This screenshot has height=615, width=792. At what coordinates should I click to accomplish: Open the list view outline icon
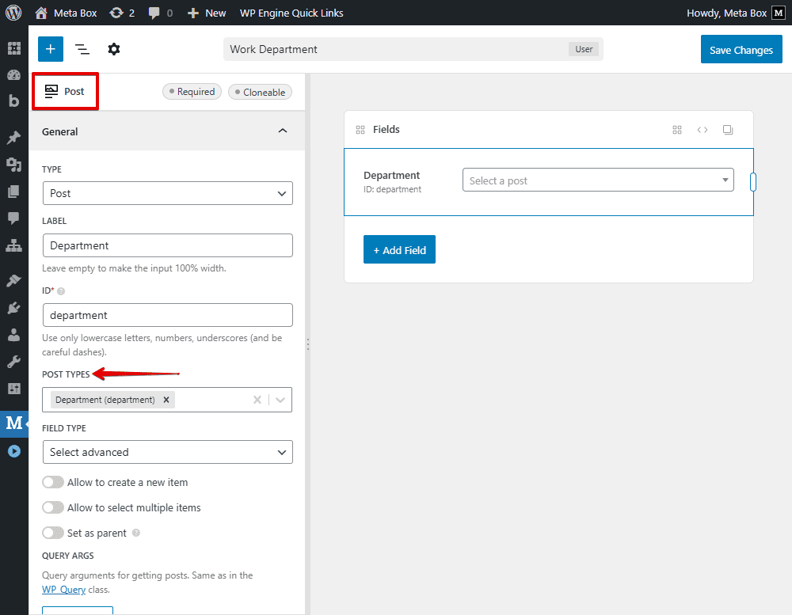pos(82,49)
